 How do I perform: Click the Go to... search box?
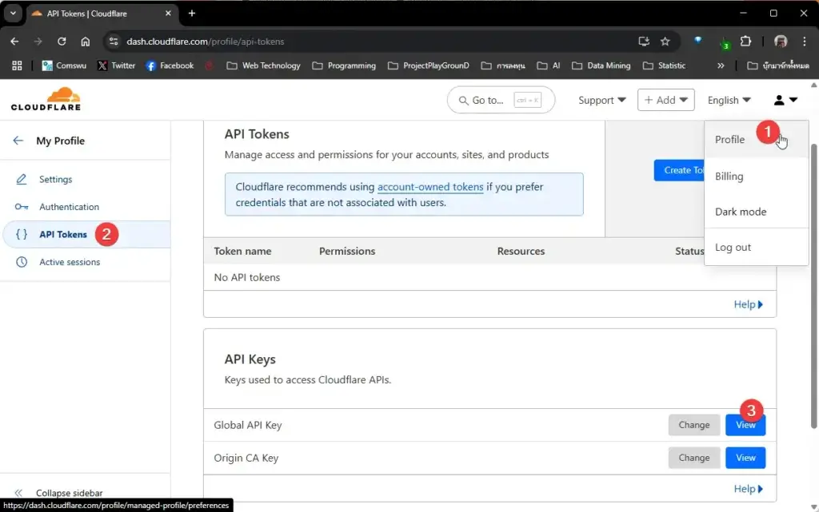[x=501, y=100]
